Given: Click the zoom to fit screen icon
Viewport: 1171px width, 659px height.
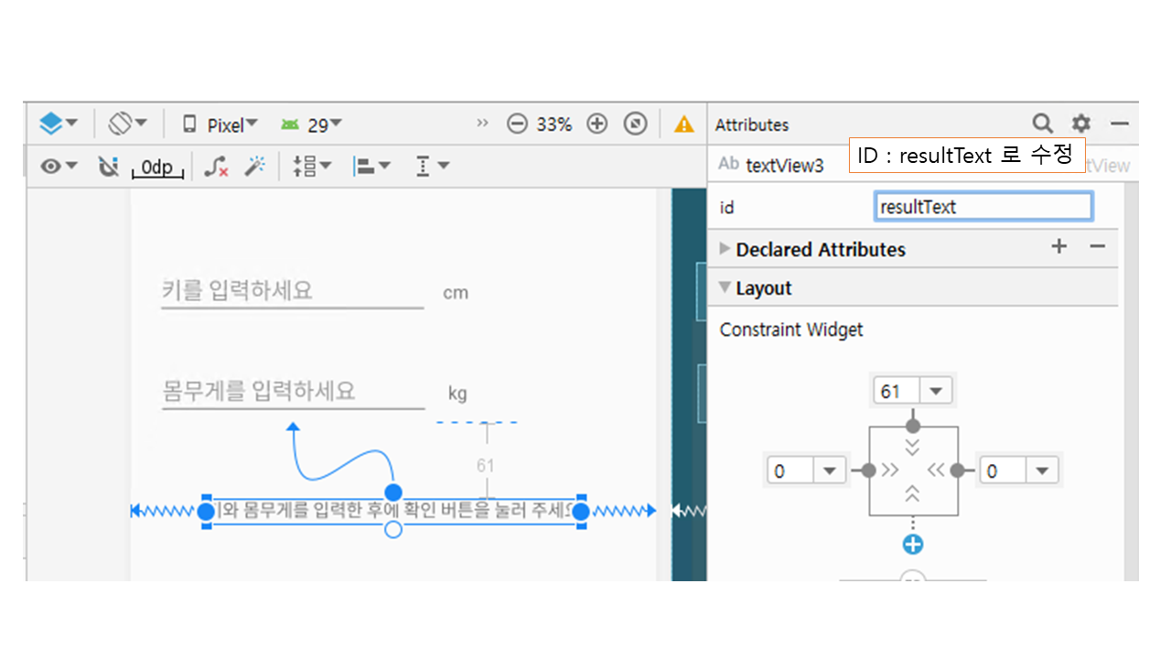Looking at the screenshot, I should 636,124.
